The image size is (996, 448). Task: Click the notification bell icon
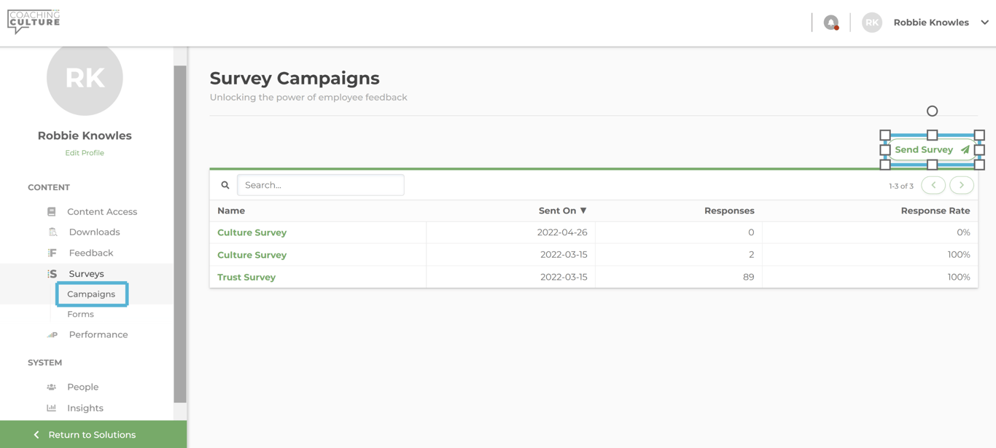click(830, 23)
